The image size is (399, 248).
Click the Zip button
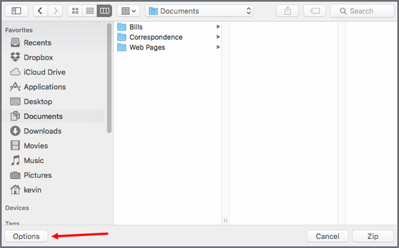tap(373, 236)
